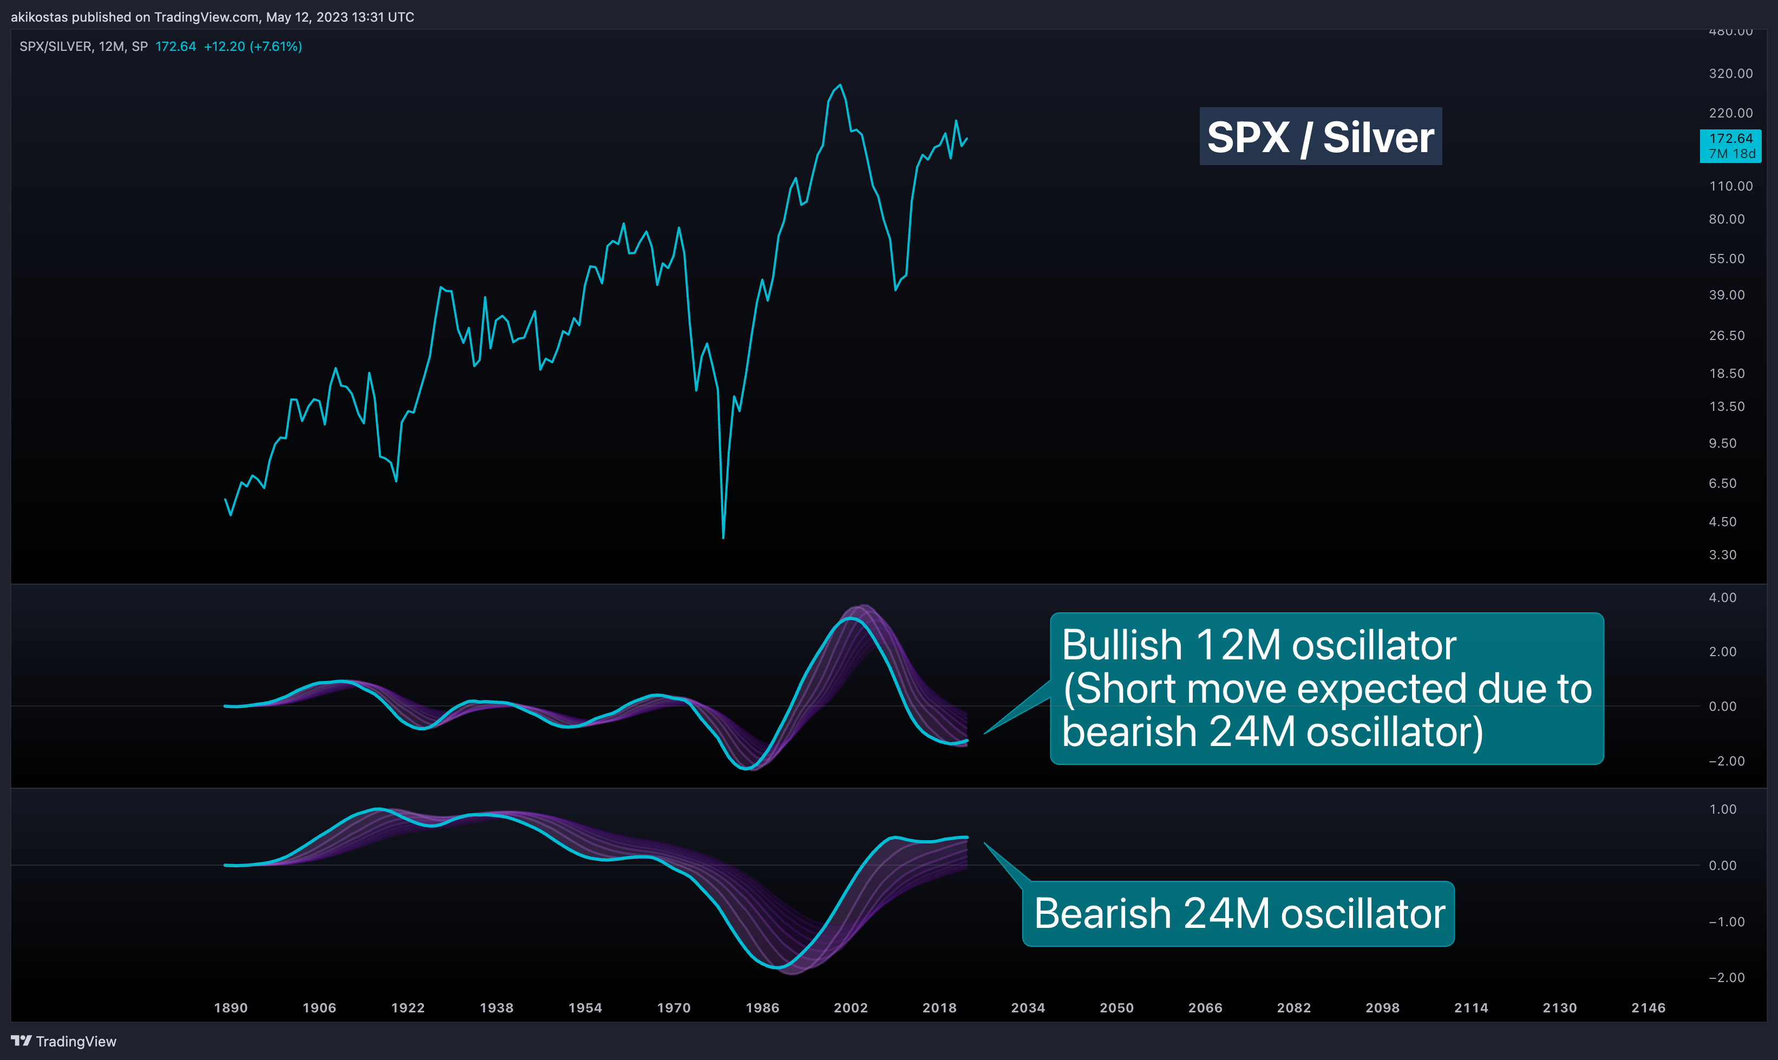Screen dimensions: 1778x1060
Task: Click the 1938 year on time axis
Action: pos(496,1008)
